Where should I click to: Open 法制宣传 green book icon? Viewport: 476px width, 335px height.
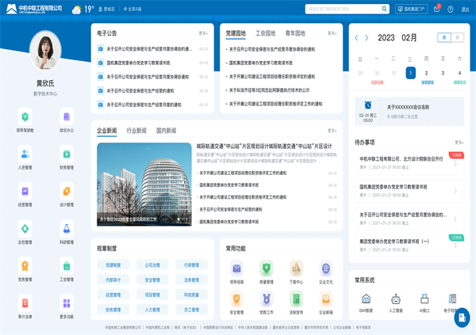[x=296, y=299]
